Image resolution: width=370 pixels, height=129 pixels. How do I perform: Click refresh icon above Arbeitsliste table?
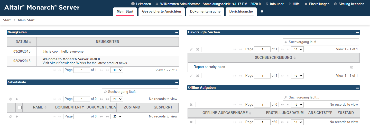click(x=11, y=99)
